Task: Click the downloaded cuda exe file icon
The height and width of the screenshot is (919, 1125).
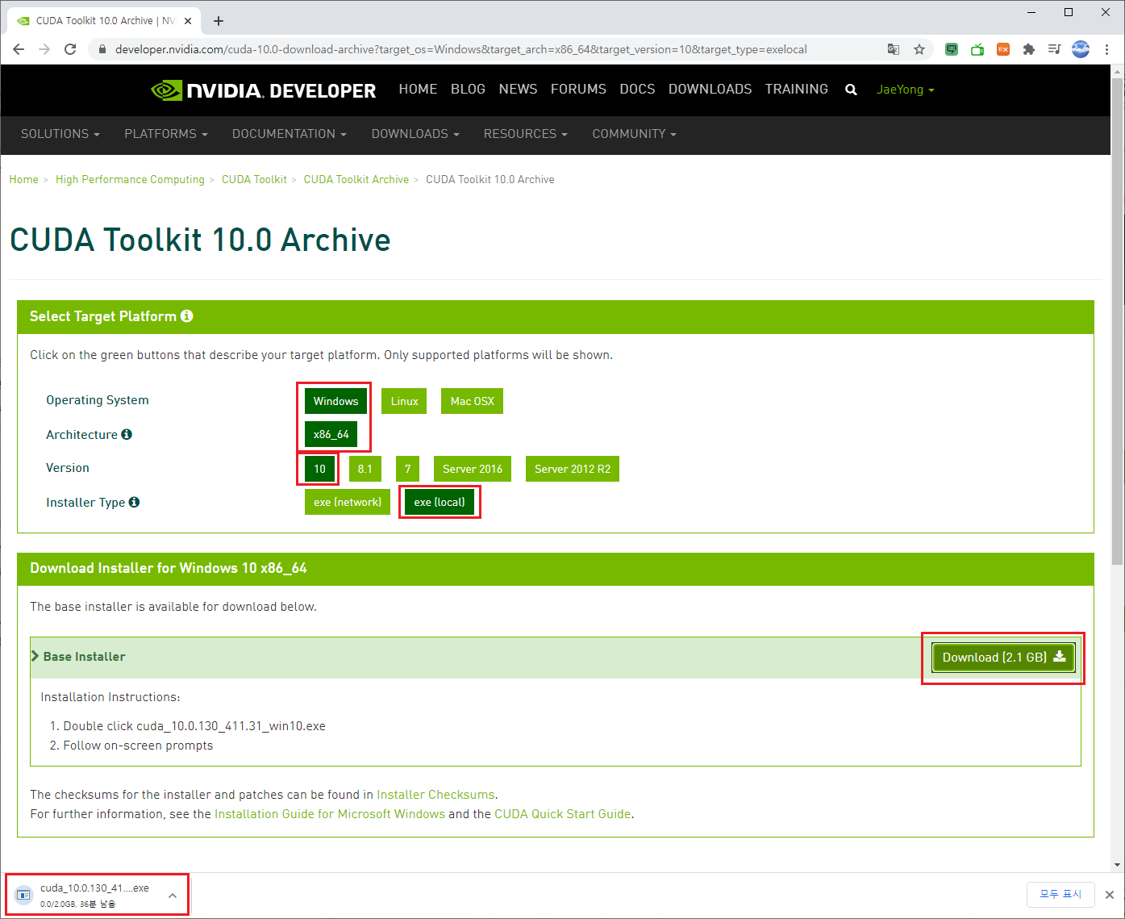Action: click(x=24, y=894)
